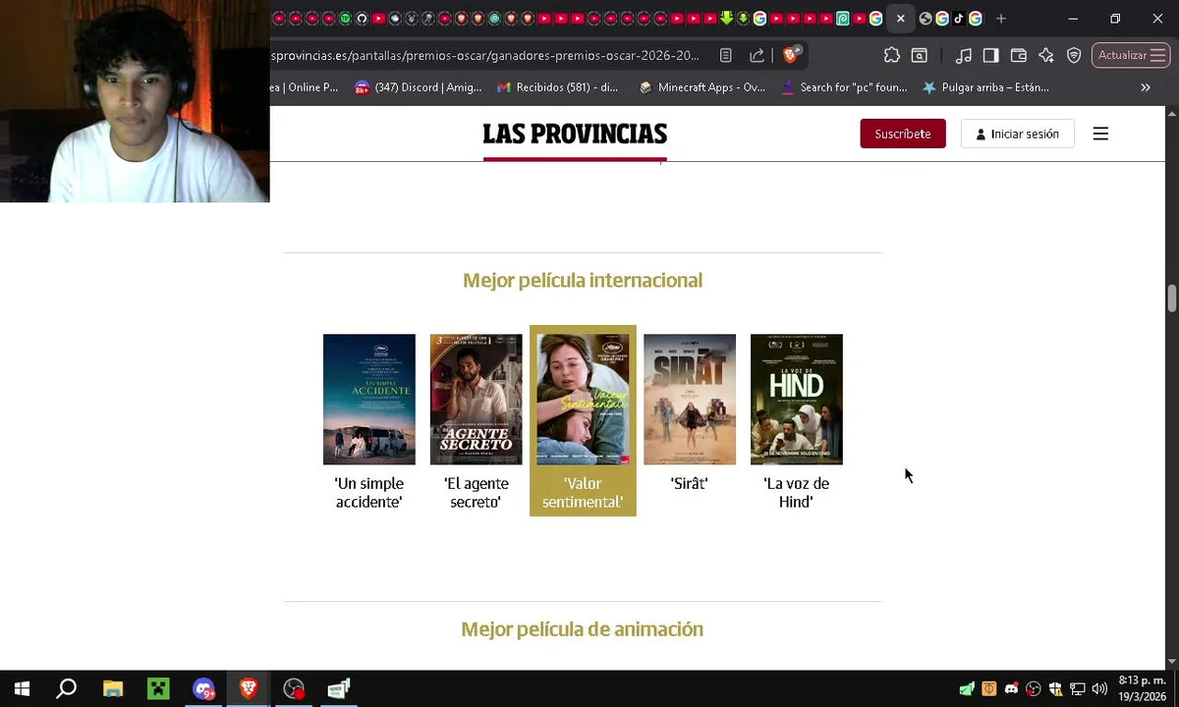This screenshot has height=707, width=1179.
Task: Open the media playlist music note icon
Action: [964, 56]
